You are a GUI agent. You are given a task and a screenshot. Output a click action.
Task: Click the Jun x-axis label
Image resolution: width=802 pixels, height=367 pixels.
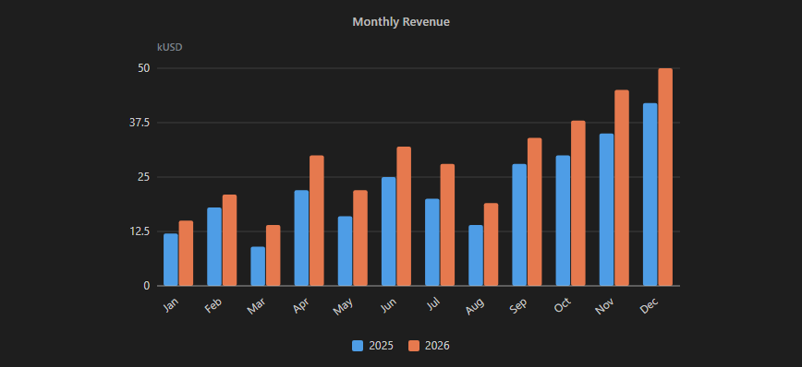pyautogui.click(x=389, y=305)
